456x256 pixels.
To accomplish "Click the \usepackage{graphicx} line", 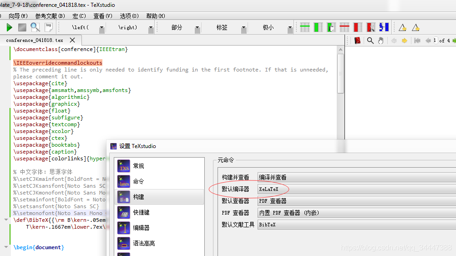I will tap(46, 104).
